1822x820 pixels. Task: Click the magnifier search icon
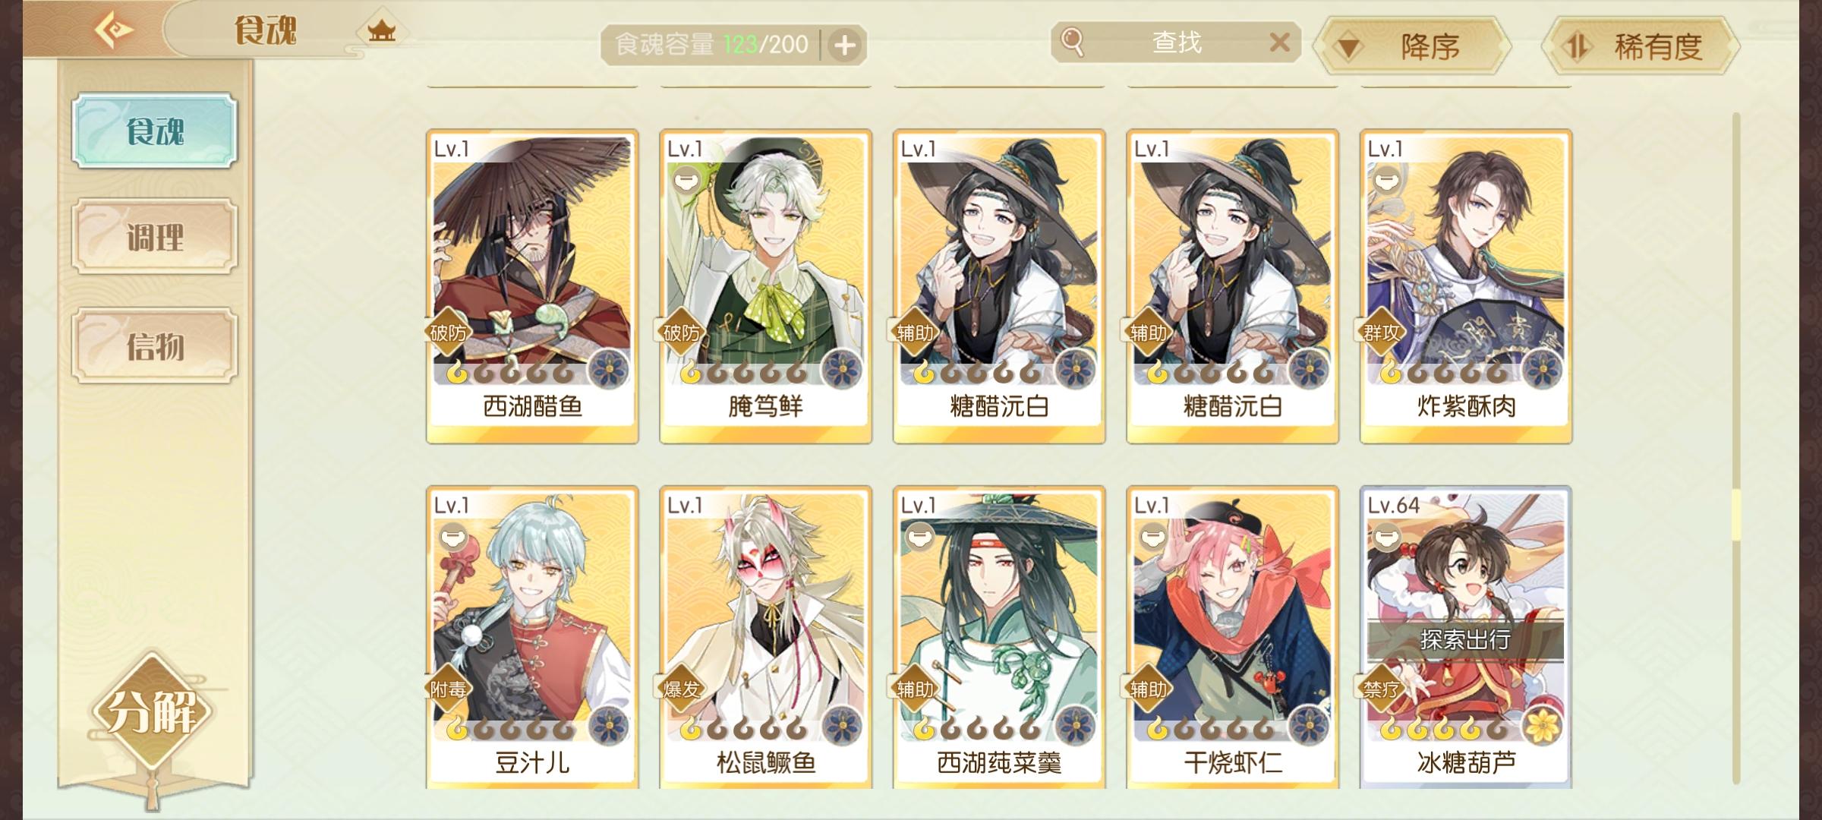tap(1073, 42)
